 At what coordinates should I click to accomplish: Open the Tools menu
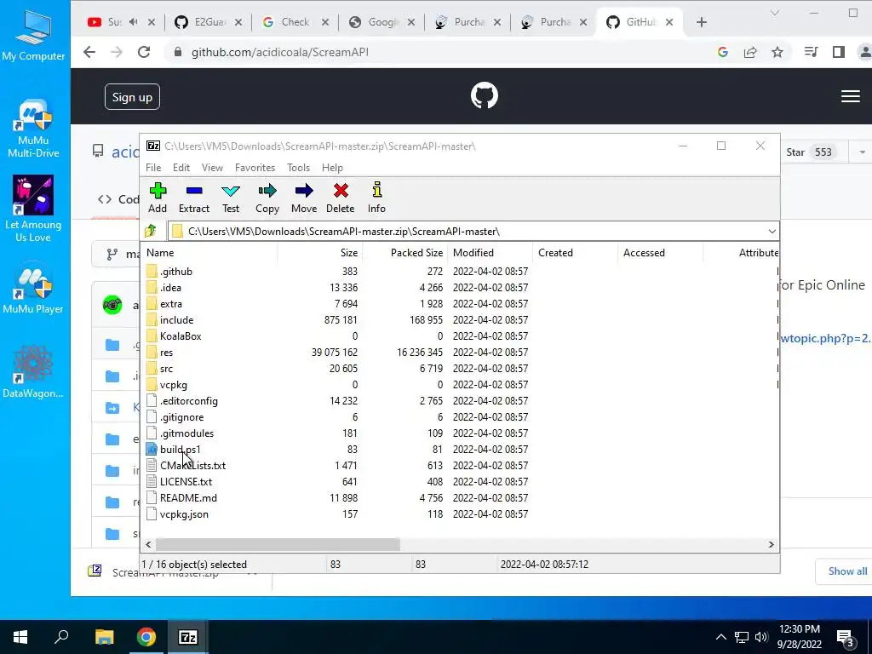click(298, 168)
